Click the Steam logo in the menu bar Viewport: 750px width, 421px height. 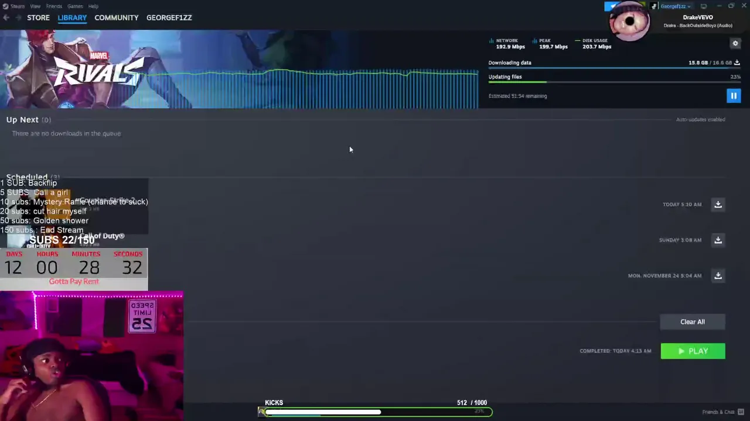click(x=5, y=6)
